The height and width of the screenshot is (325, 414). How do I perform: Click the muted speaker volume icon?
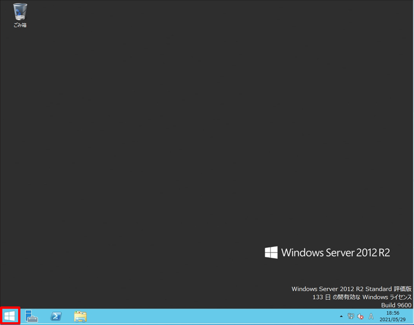[360, 316]
